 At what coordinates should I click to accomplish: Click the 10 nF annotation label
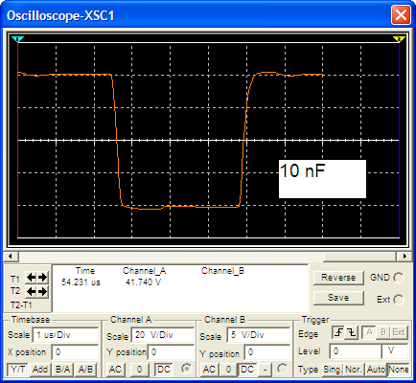coord(322,179)
